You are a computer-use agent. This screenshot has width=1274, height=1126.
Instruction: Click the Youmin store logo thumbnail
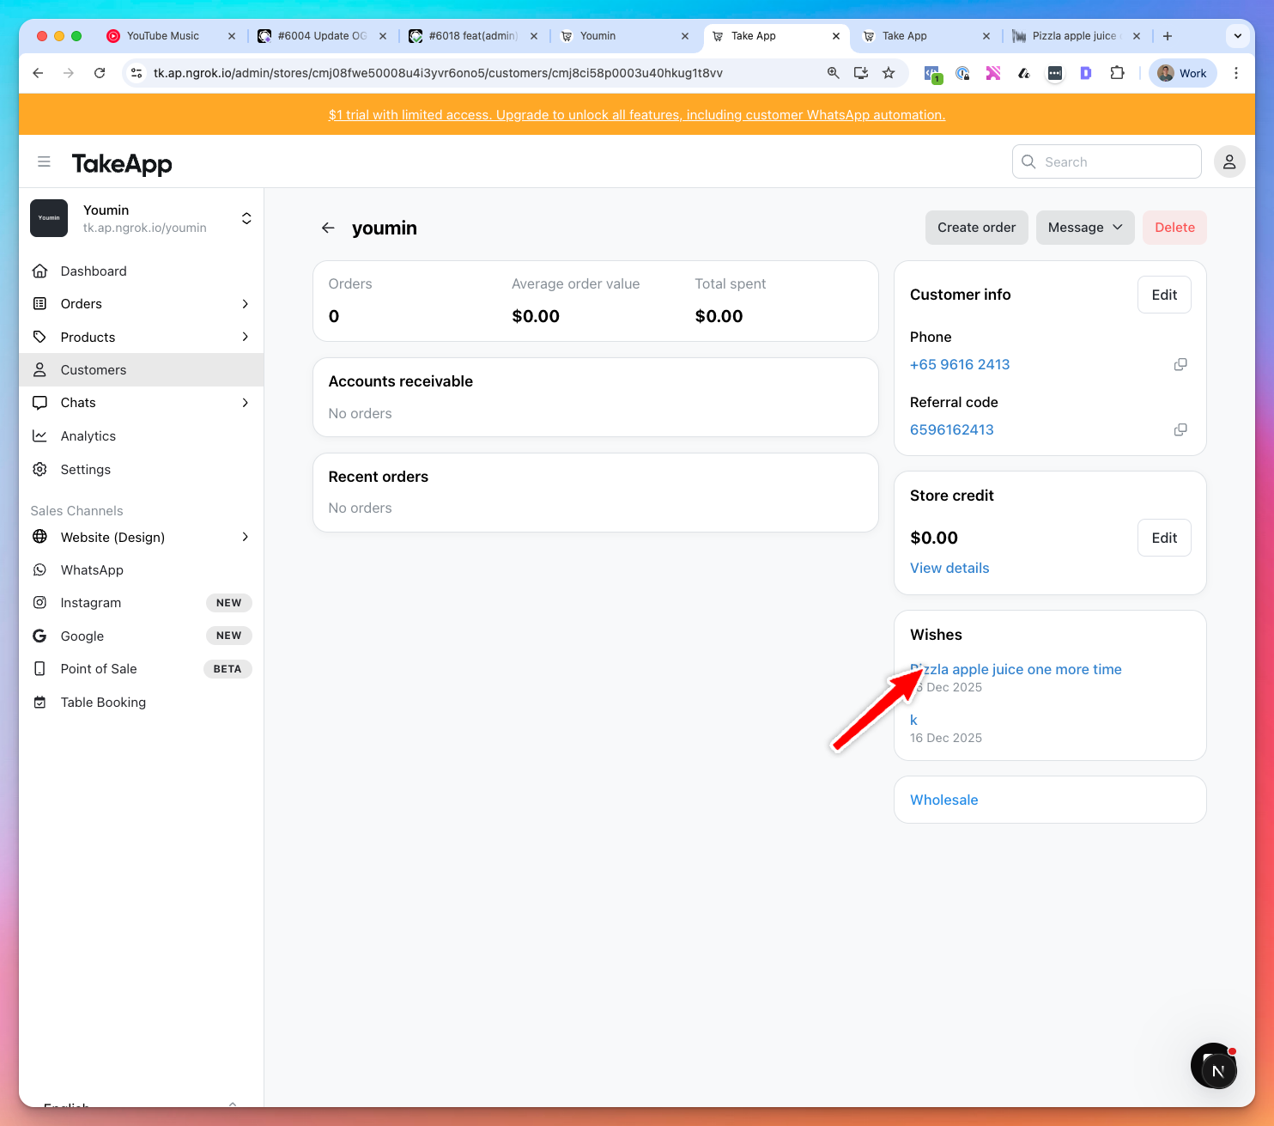[x=49, y=218]
